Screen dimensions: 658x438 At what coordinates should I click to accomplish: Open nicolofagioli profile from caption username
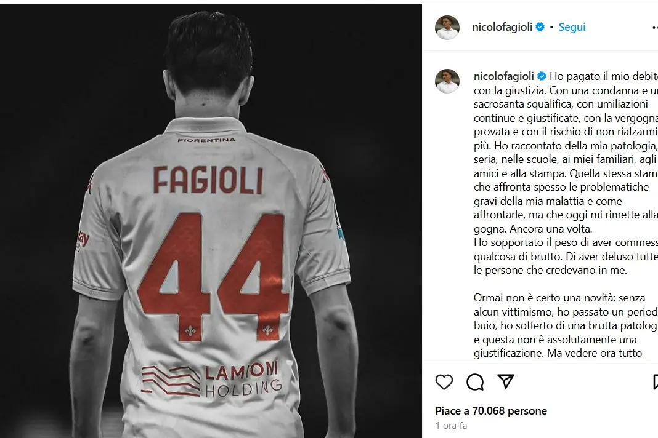(x=503, y=76)
